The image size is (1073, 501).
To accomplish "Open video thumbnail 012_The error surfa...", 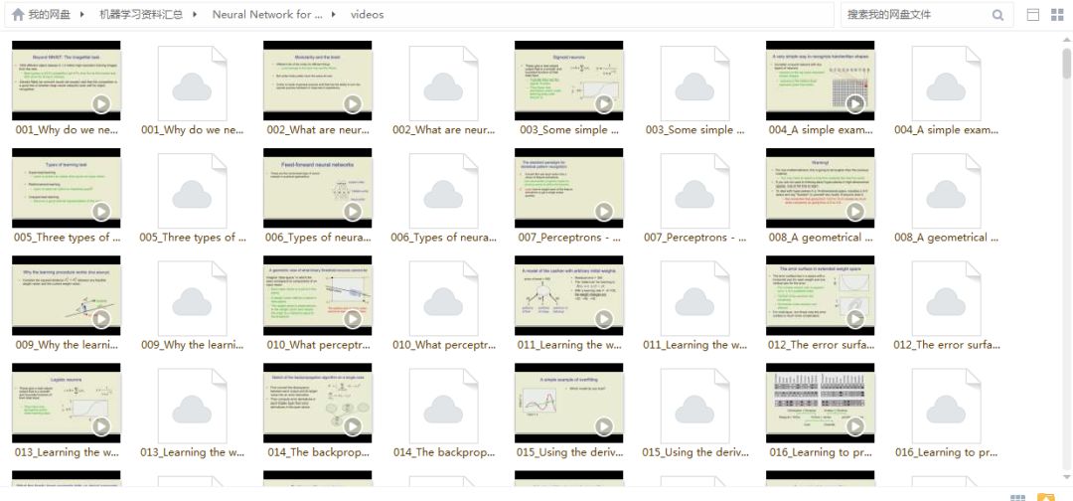I will click(820, 295).
